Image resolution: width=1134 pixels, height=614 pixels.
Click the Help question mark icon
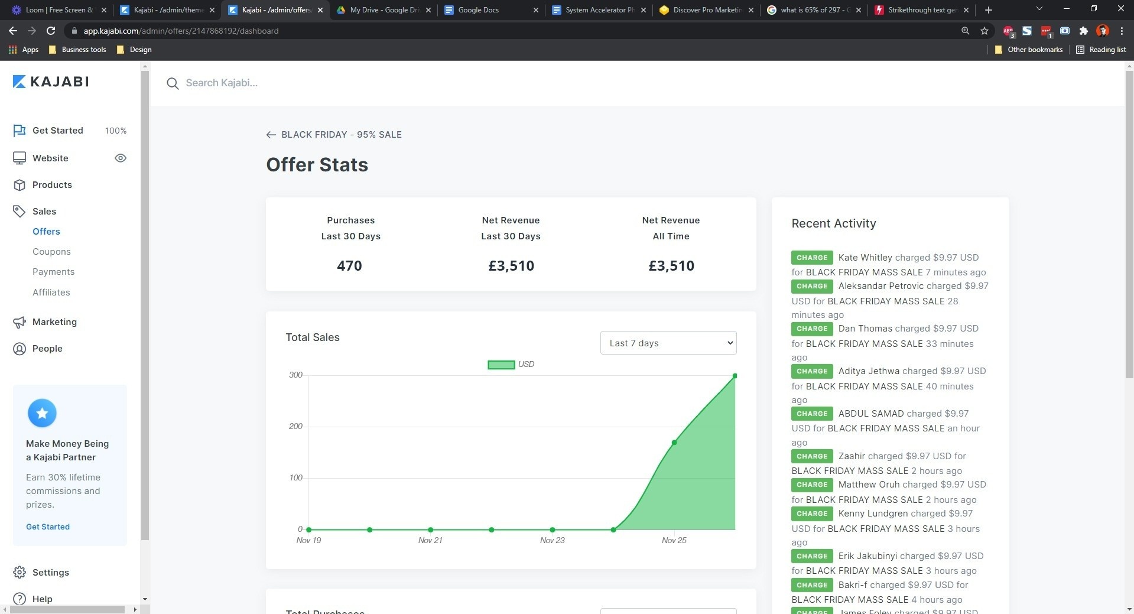coord(20,599)
